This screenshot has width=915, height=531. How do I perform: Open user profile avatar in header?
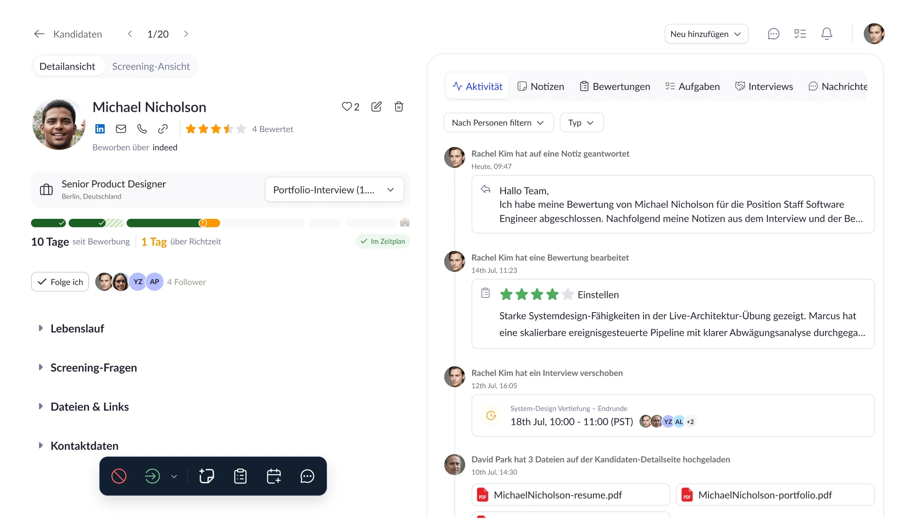click(x=874, y=34)
